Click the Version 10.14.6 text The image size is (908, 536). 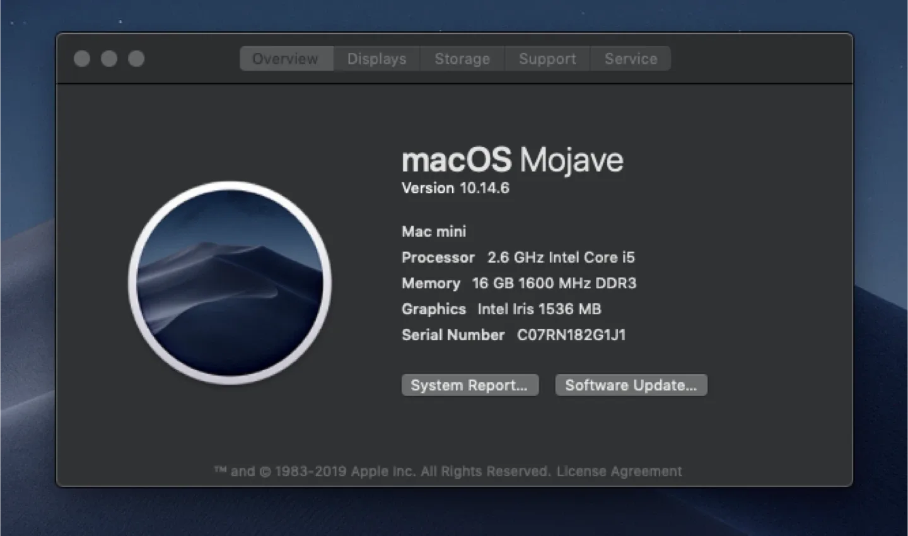click(x=455, y=188)
